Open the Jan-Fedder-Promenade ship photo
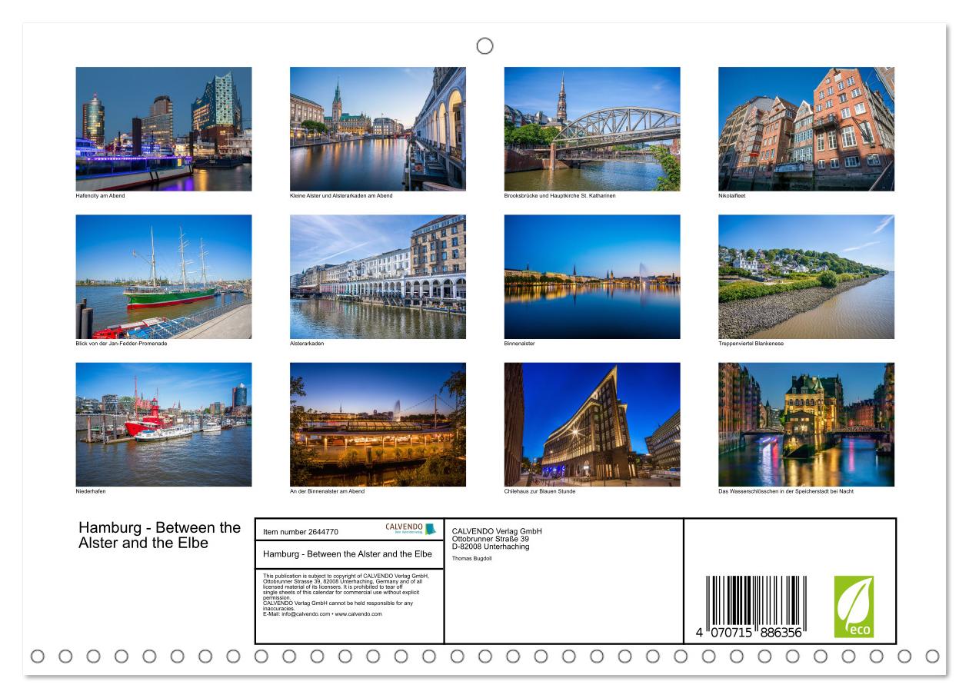969x698 pixels. click(164, 277)
